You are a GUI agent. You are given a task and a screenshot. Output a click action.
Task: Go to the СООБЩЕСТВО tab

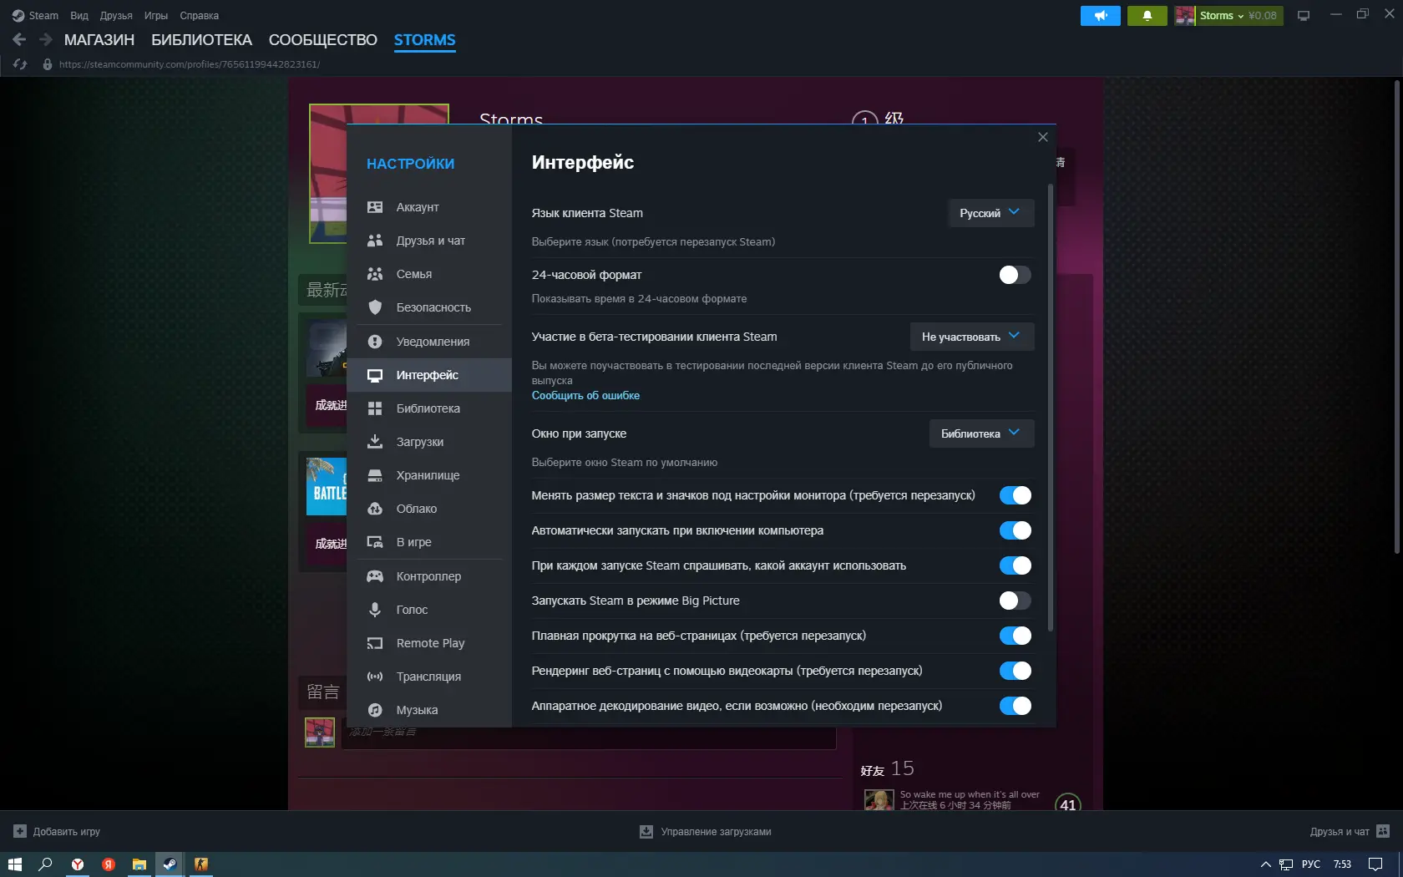click(322, 39)
